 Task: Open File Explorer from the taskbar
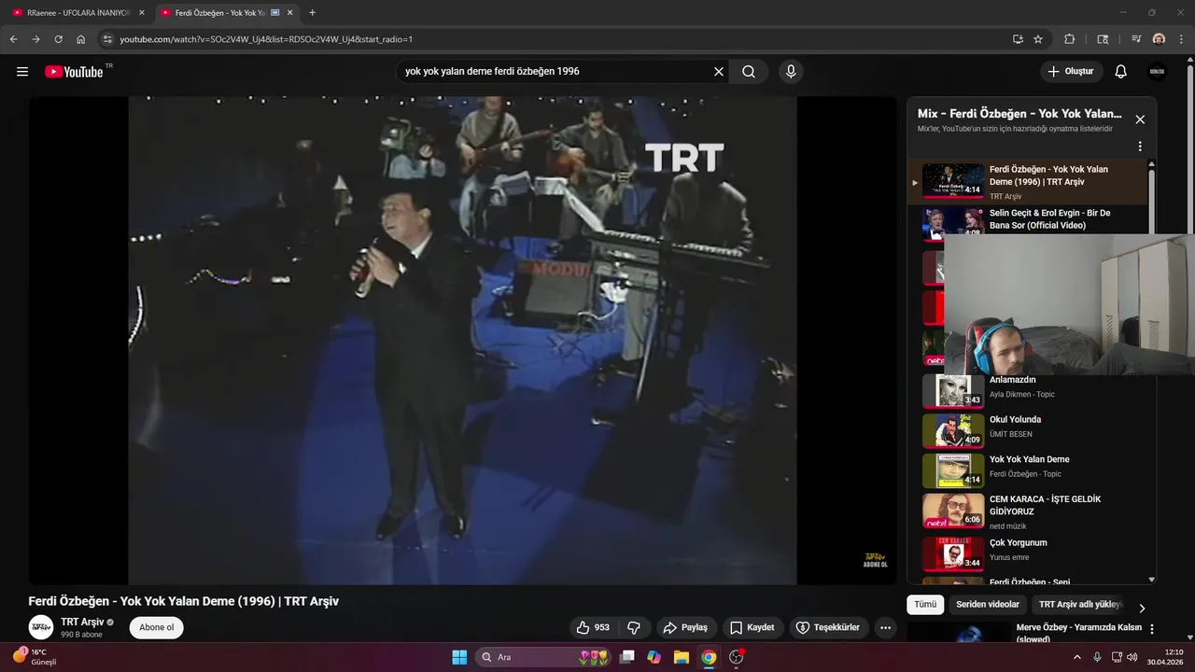681,657
